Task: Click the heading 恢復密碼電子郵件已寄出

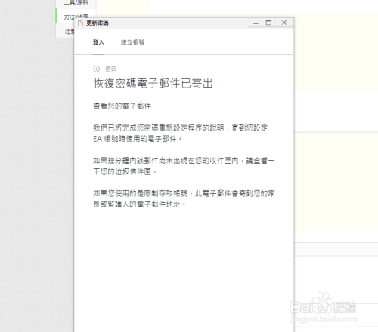Action: click(153, 83)
